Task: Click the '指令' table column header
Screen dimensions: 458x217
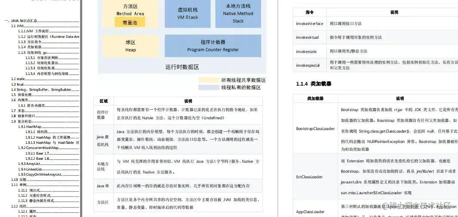Action: click(x=309, y=12)
